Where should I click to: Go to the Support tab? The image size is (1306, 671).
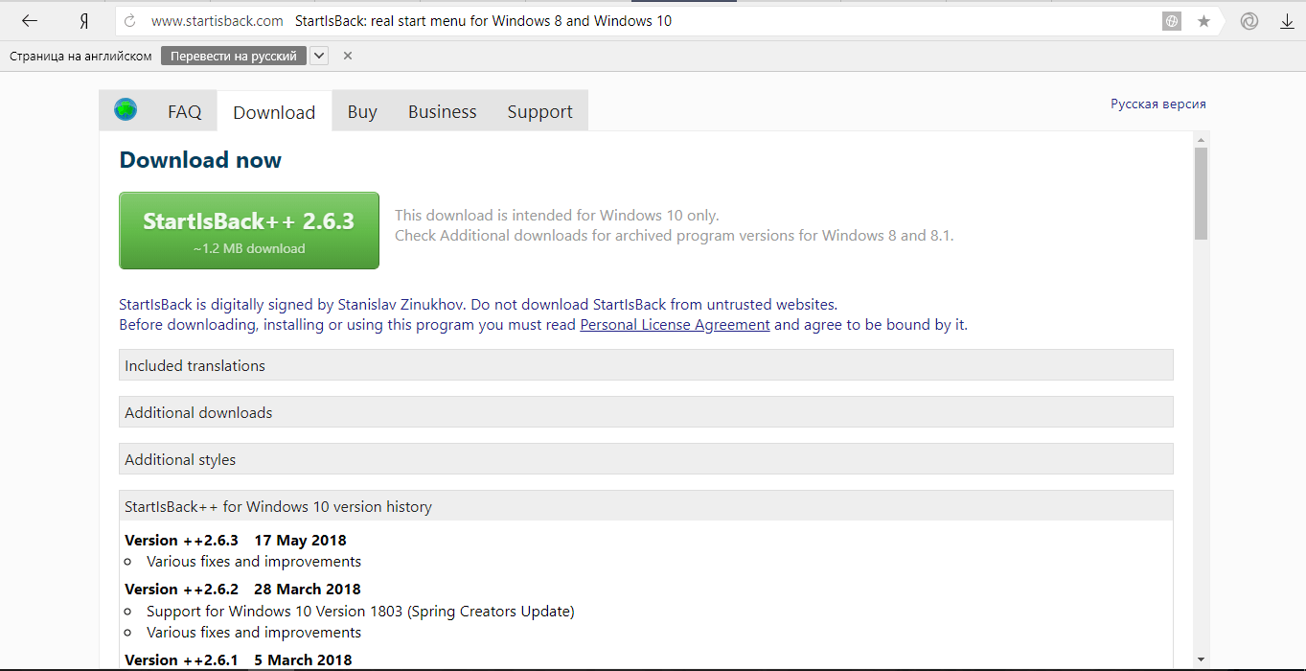[539, 112]
